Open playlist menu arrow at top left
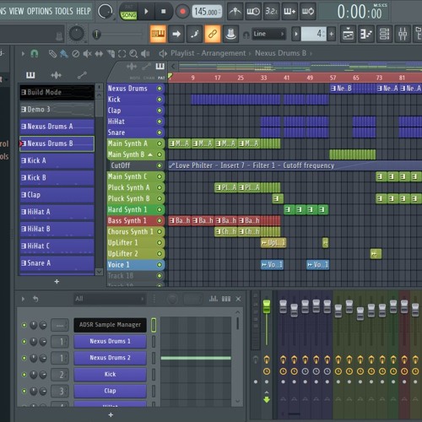 (23, 53)
